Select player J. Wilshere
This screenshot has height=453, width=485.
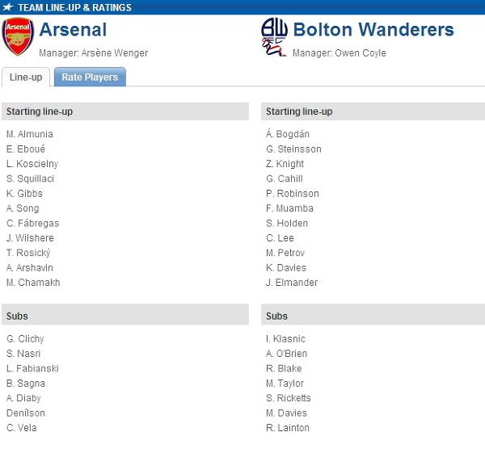tap(30, 238)
